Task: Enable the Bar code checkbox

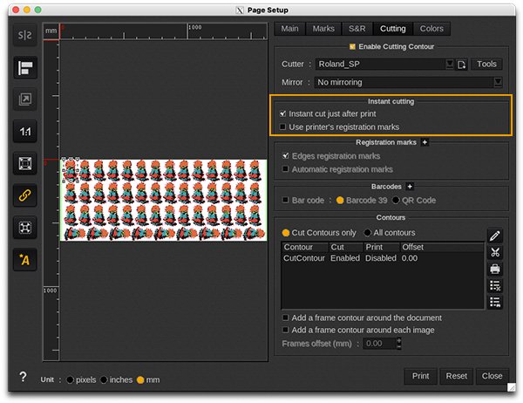Action: [x=285, y=200]
